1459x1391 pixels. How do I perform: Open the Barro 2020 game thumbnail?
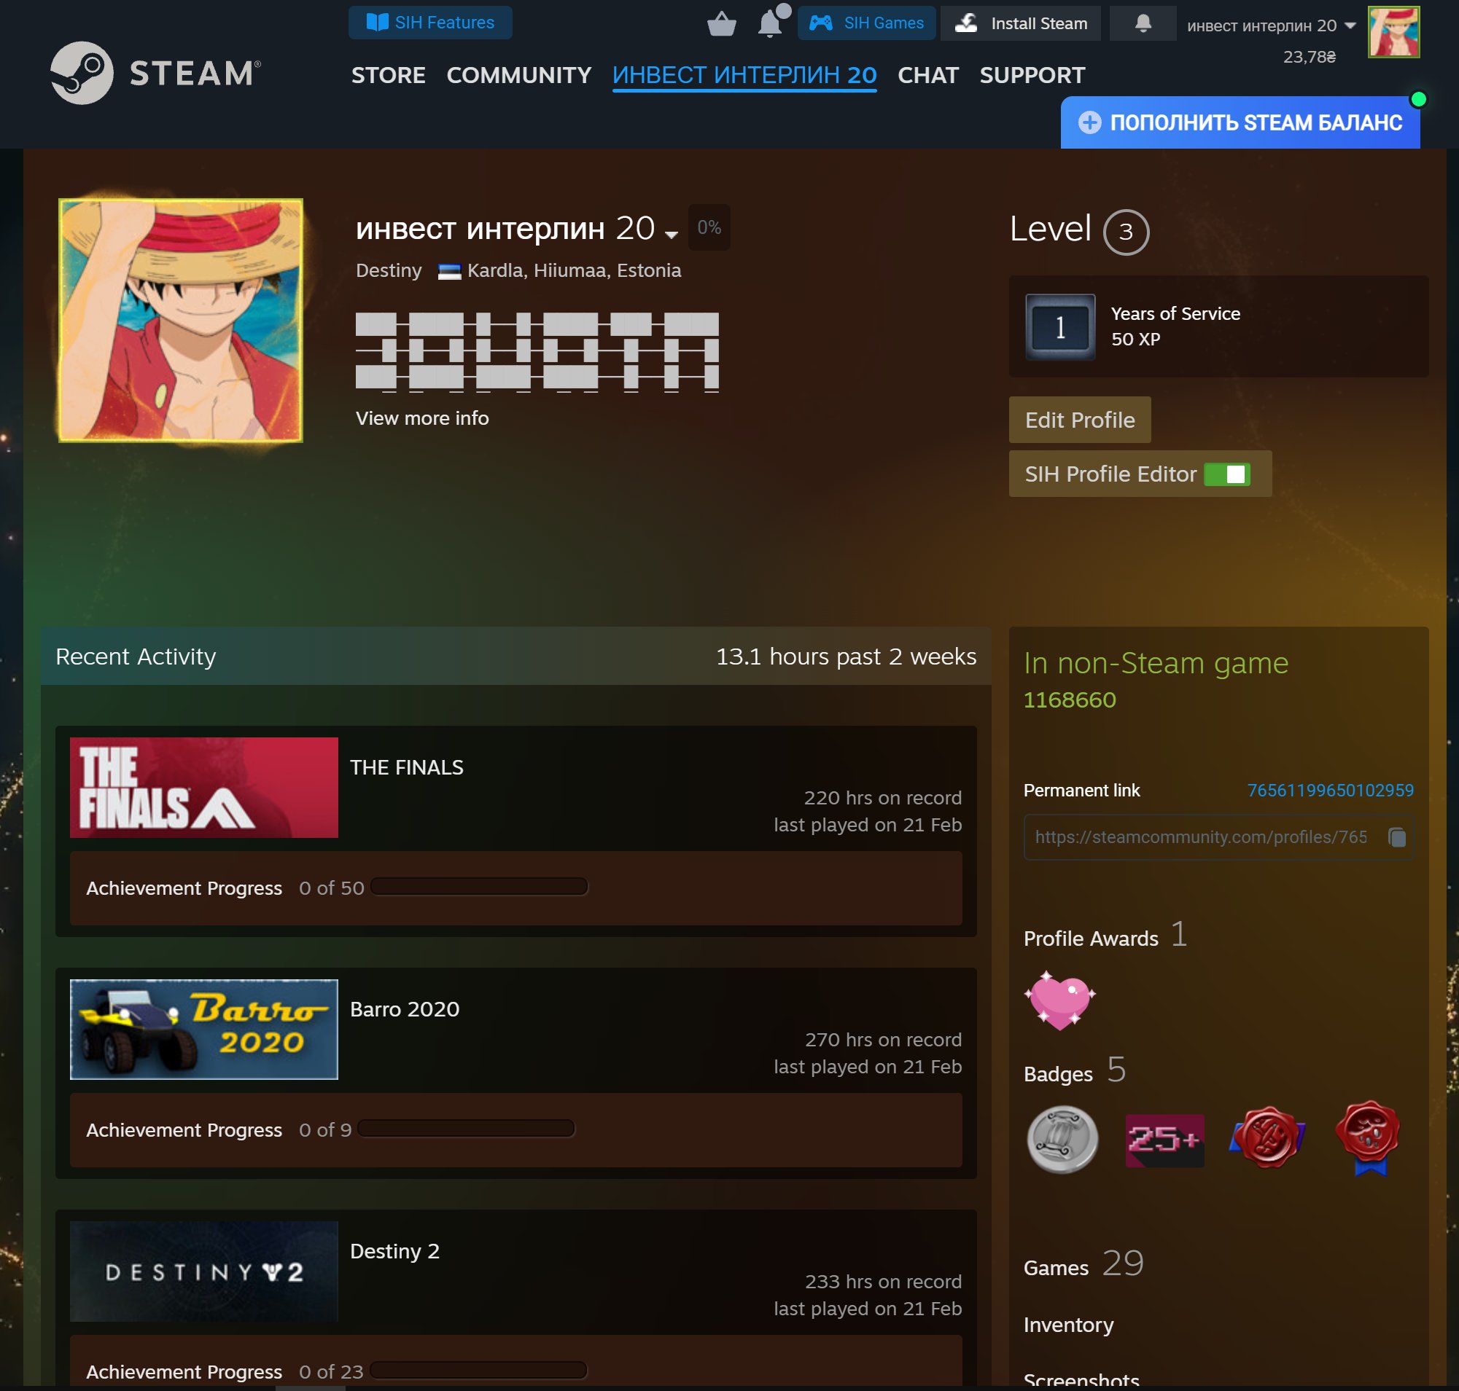204,1029
